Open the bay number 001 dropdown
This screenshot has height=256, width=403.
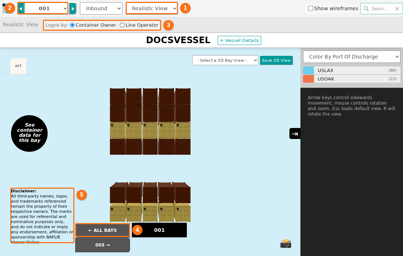tap(46, 8)
